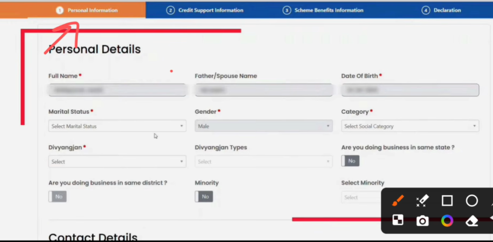This screenshot has height=242, width=493.
Task: Choose the rectangle shape tool
Action: [x=447, y=201]
